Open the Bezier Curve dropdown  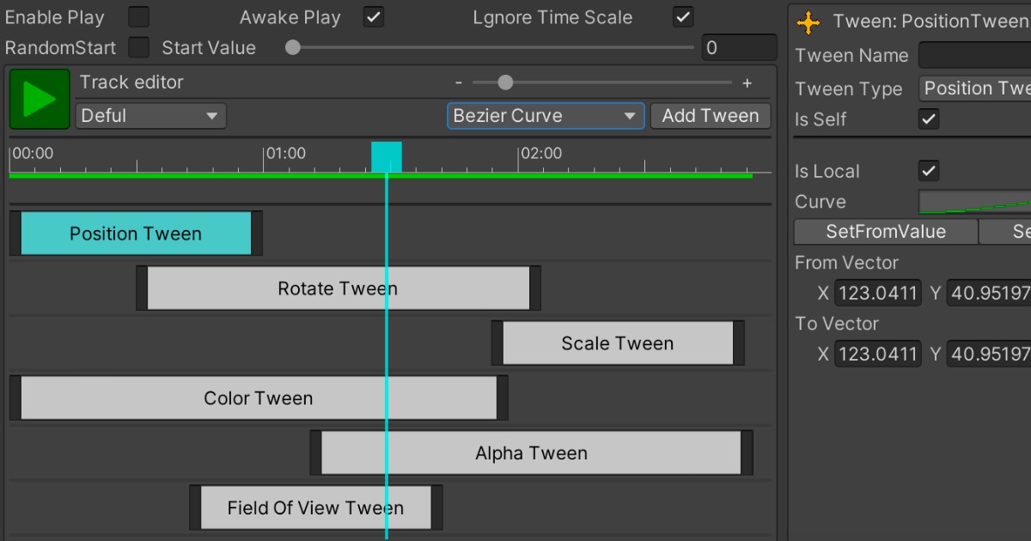(545, 115)
